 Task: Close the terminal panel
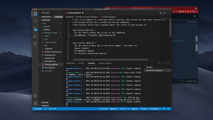point(168,63)
